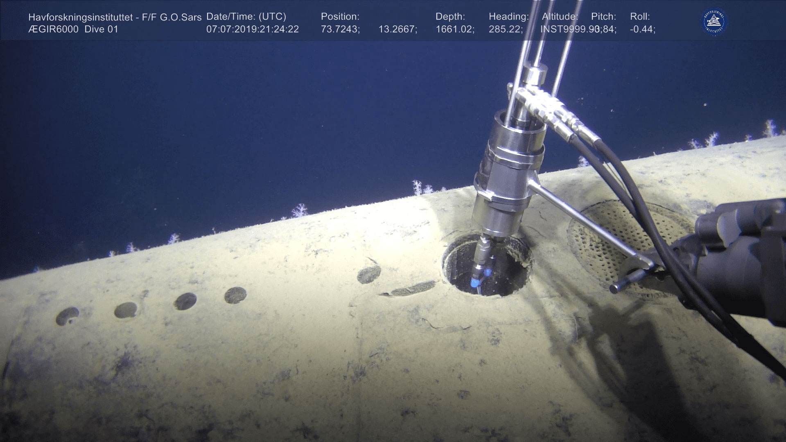Click the Havforskningsinstituttet - F/F G.O.Sars title

click(115, 17)
